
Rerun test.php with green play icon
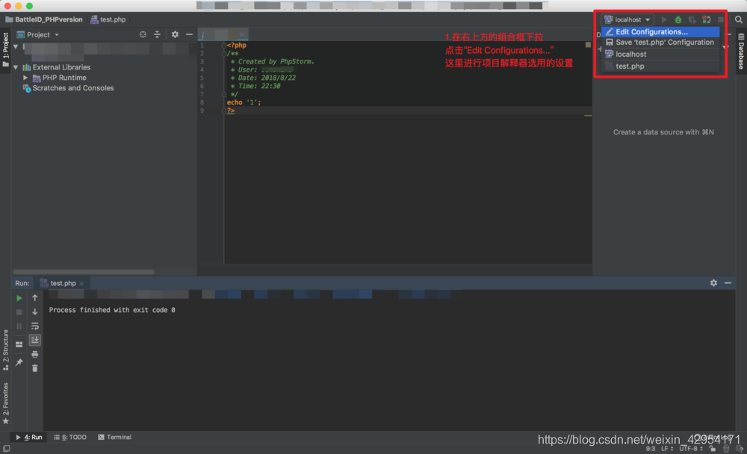pos(19,298)
